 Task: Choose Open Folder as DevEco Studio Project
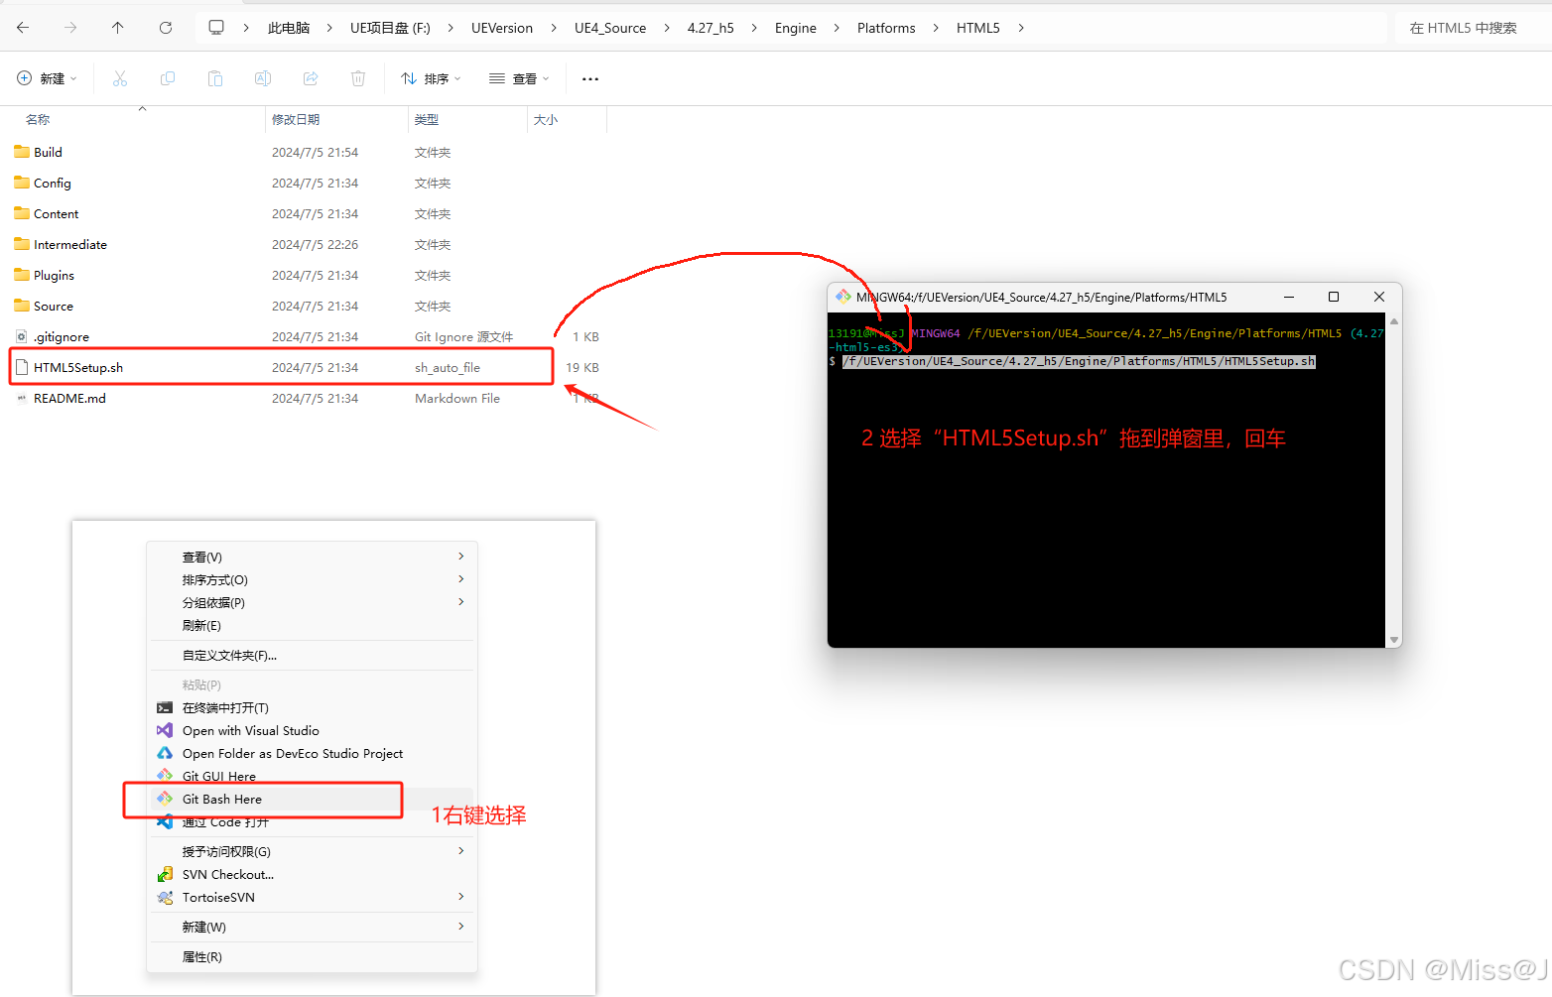tap(312, 753)
